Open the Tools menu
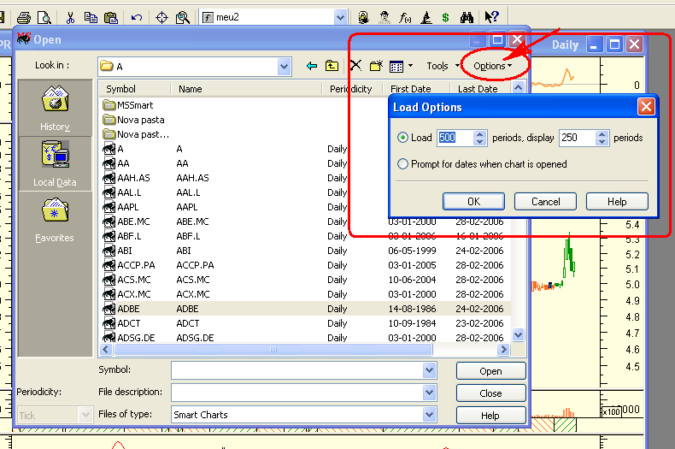The width and height of the screenshot is (675, 449). pyautogui.click(x=443, y=66)
